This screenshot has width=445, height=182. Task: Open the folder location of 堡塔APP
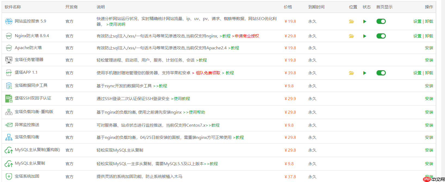[x=351, y=73]
